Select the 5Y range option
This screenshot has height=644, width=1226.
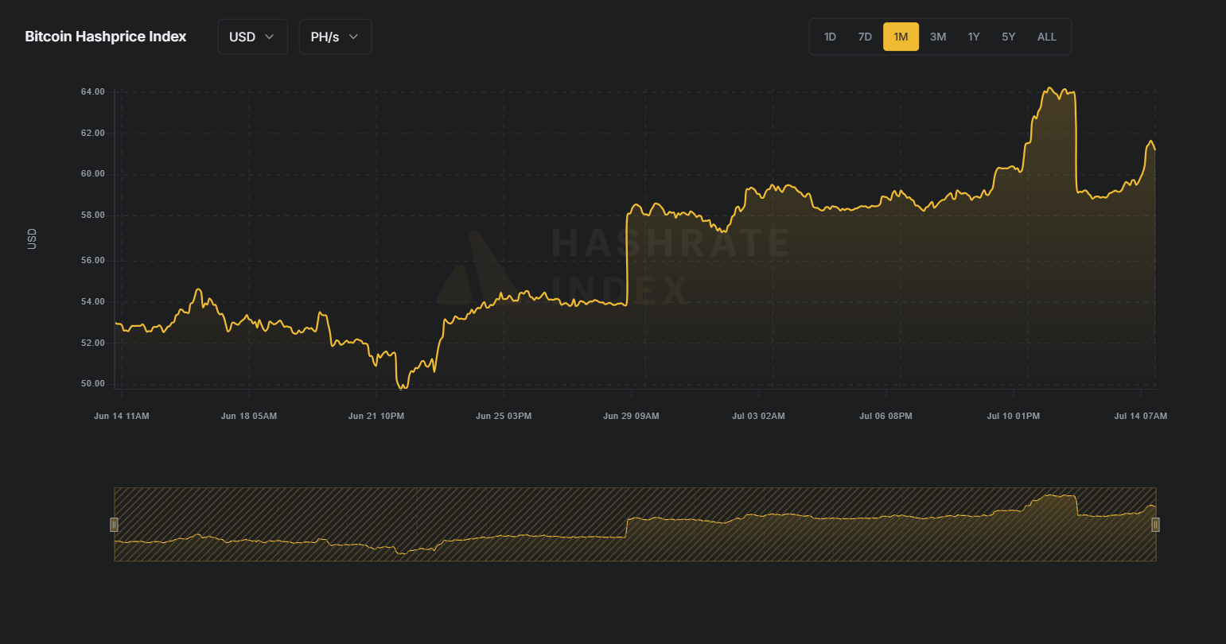pos(1009,37)
